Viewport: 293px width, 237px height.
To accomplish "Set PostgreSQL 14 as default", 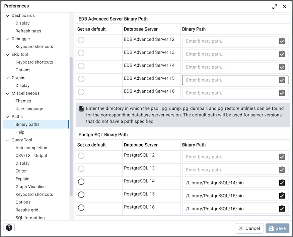I will coord(81,182).
